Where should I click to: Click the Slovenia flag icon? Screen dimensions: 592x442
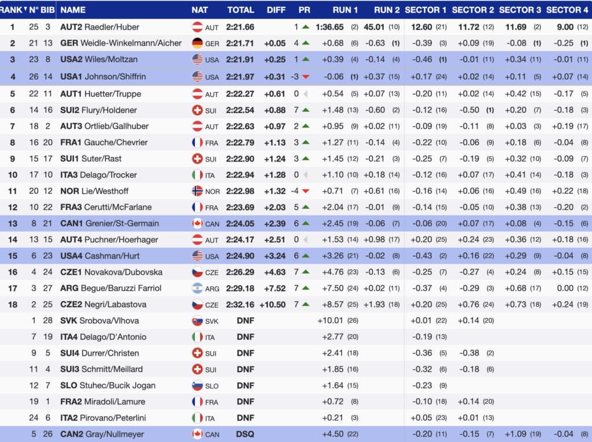pyautogui.click(x=197, y=386)
